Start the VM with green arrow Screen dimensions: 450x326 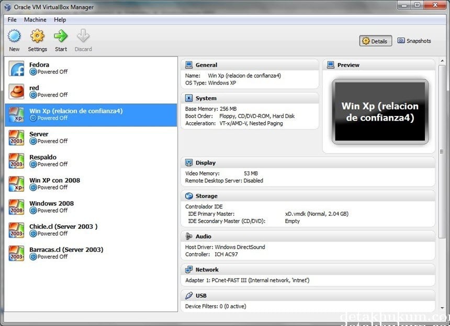tap(61, 36)
